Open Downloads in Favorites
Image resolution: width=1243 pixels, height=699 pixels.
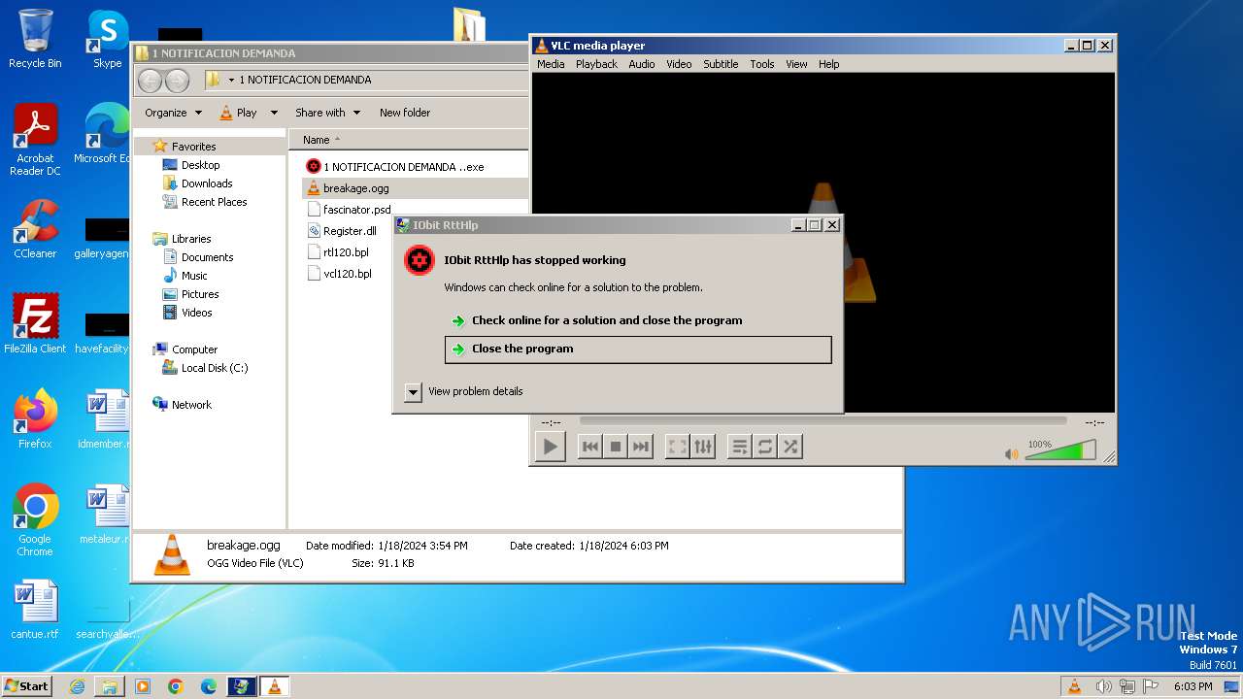pos(197,183)
